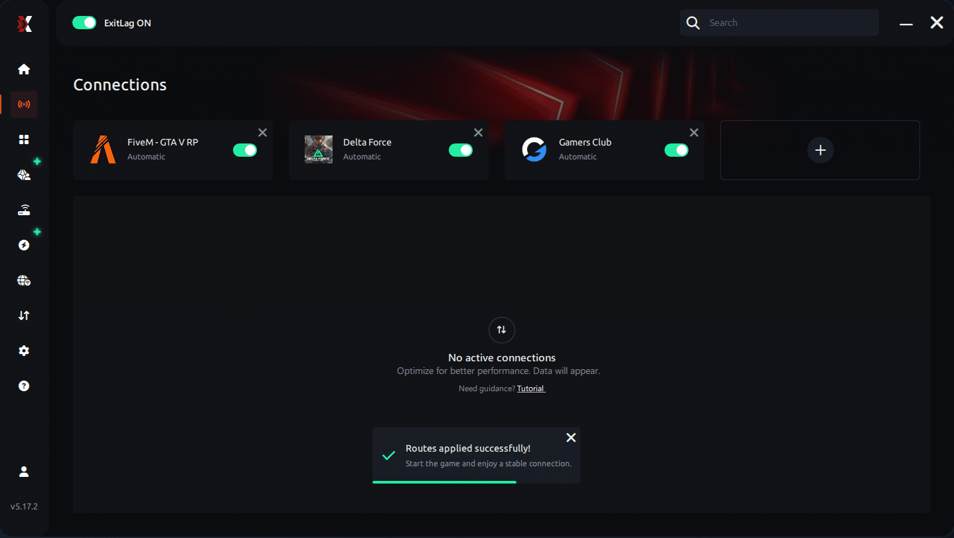Click the Delta Force game thumbnail

click(x=319, y=149)
